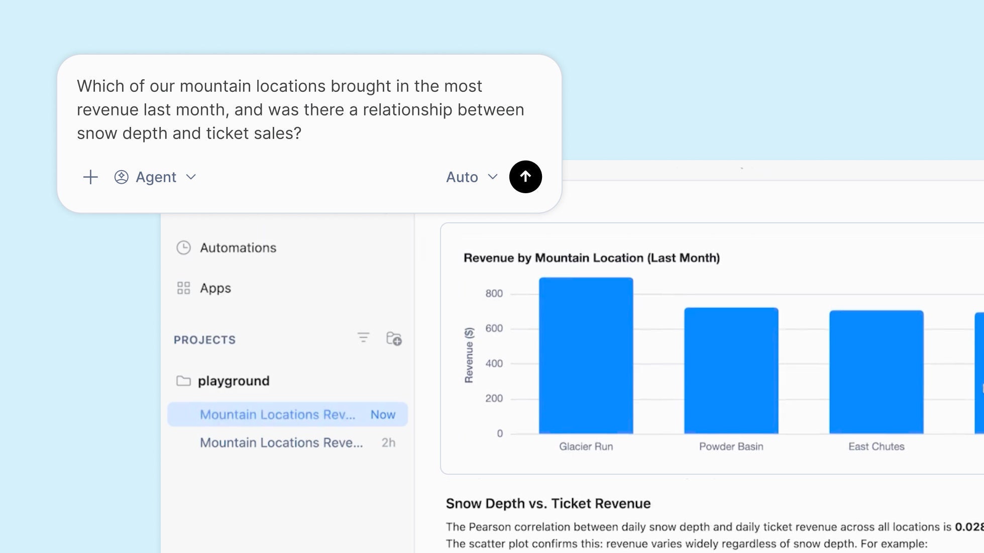Click the East Chutes axis label
Viewport: 984px width, 553px height.
point(877,447)
